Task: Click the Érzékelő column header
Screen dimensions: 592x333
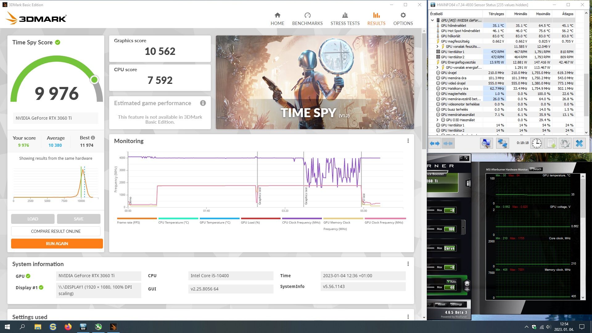Action: 456,14
